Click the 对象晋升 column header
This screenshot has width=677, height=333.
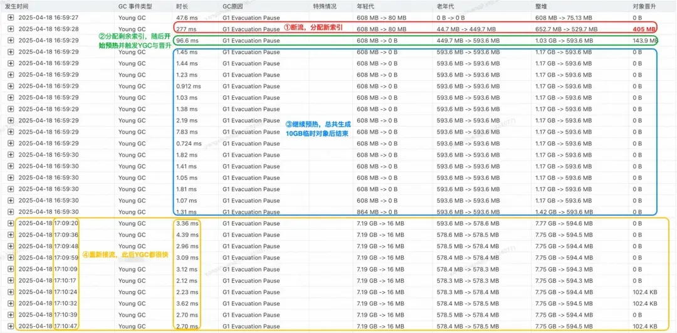point(644,7)
